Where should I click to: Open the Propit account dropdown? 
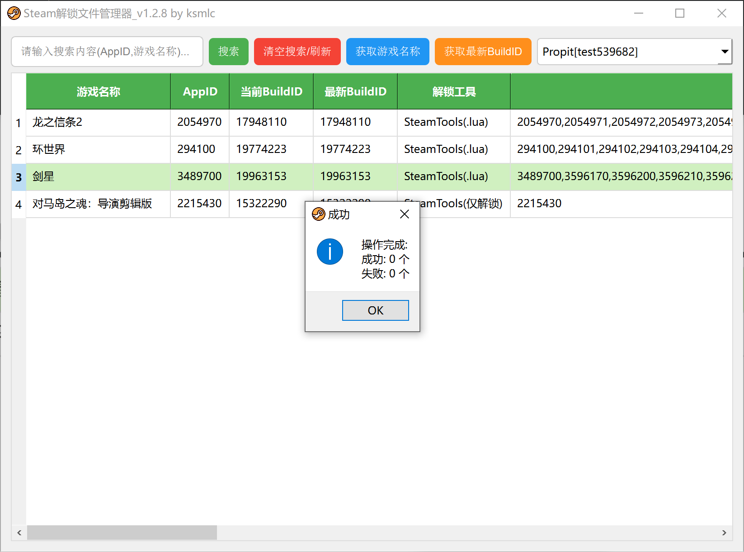pyautogui.click(x=725, y=52)
